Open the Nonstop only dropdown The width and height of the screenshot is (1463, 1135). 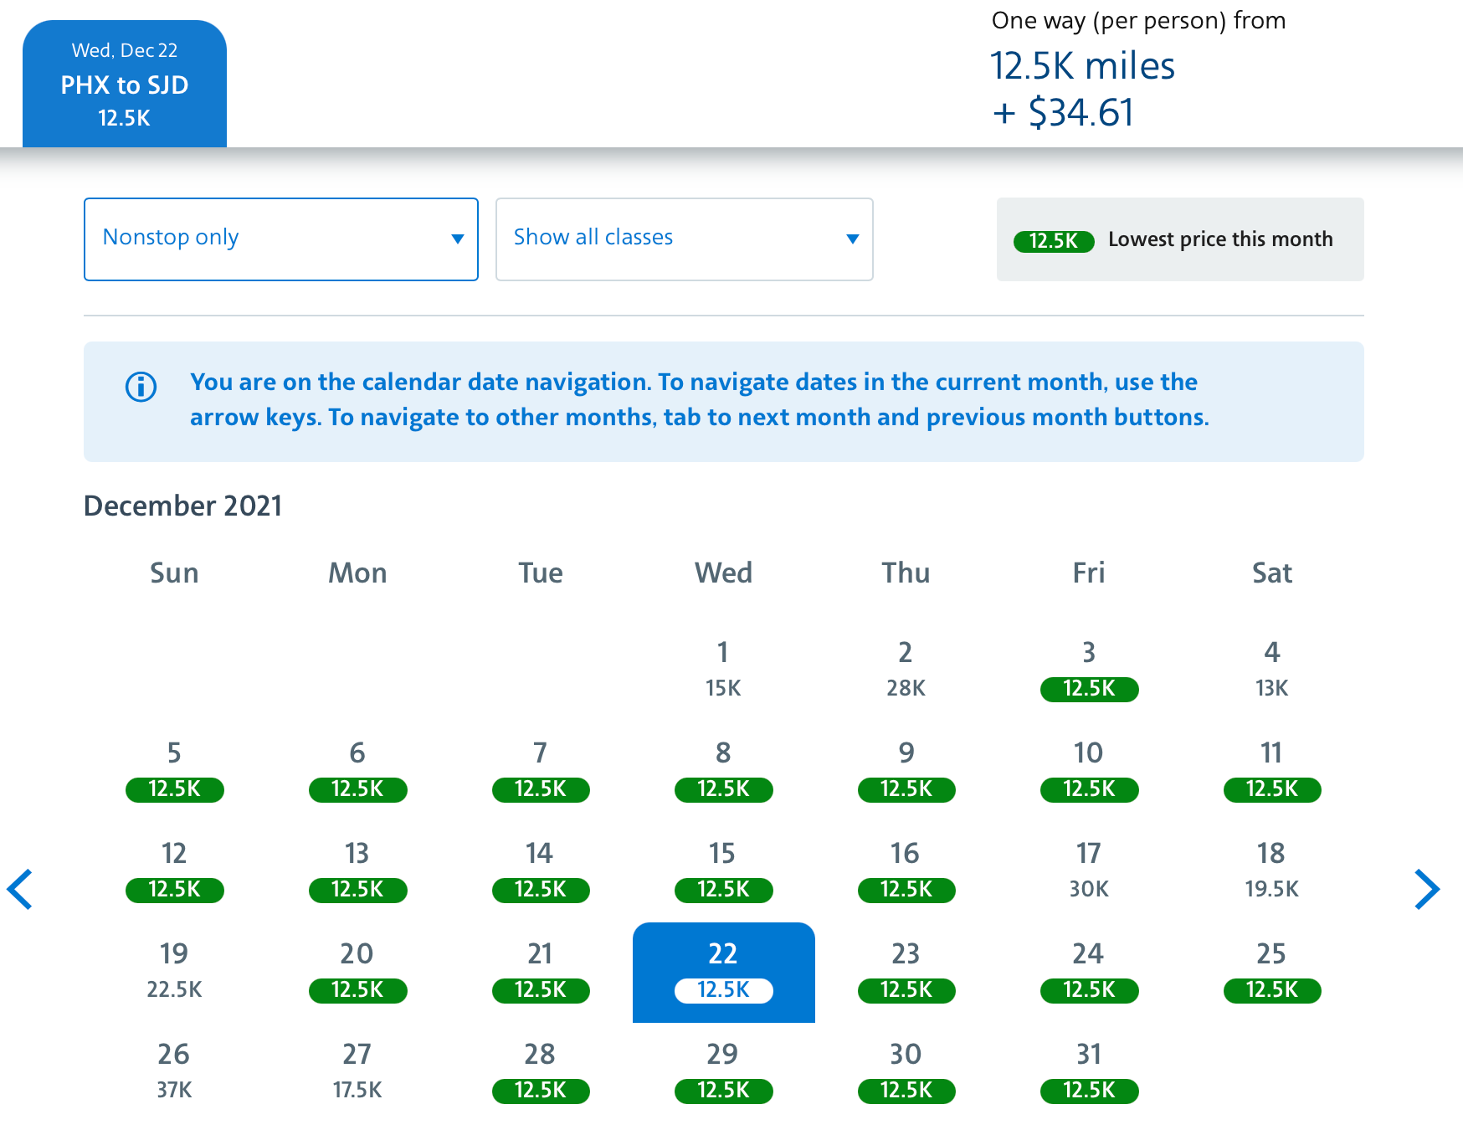coord(280,239)
